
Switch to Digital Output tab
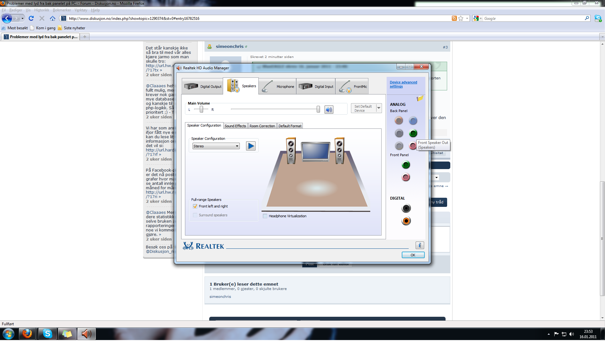pyautogui.click(x=203, y=87)
